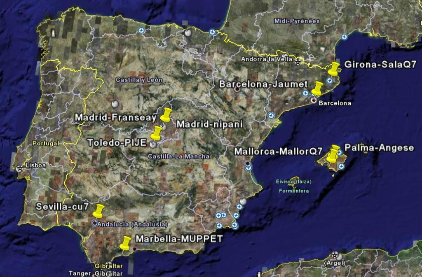This screenshot has width=422, height=277.
Task: Click the Girona-SalaQ7 yellow pushpin
Action: [333, 68]
